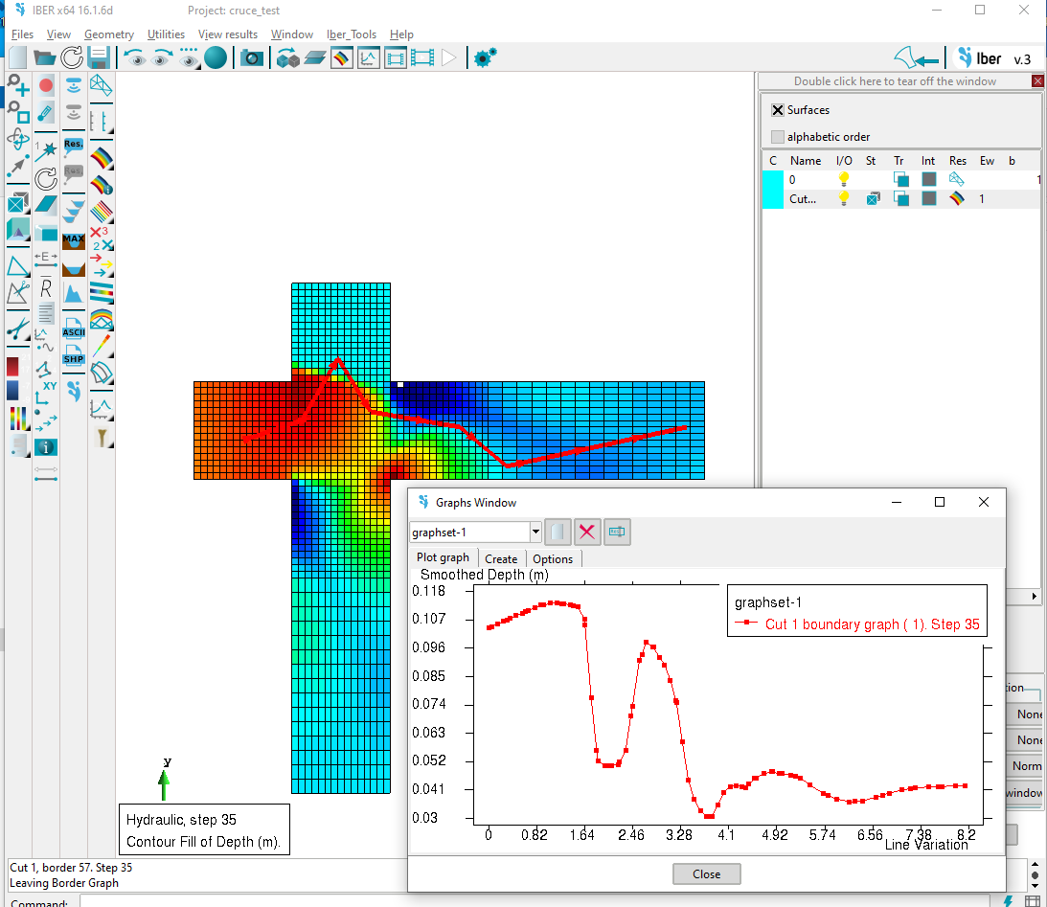Open preferences with the gears icon
This screenshot has width=1047, height=907.
[x=486, y=58]
